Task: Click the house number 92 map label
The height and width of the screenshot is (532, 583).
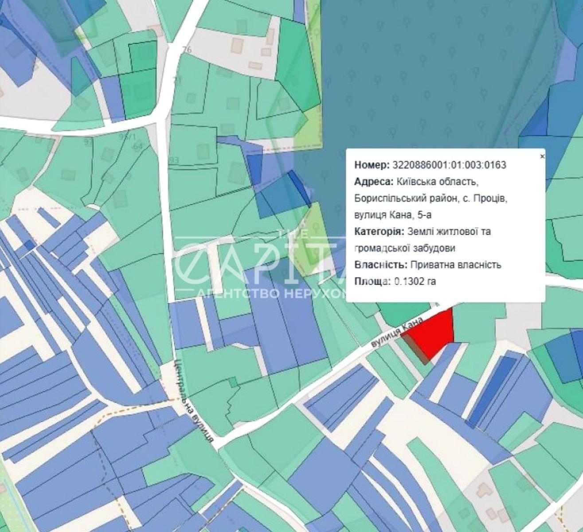Action: click(x=89, y=142)
